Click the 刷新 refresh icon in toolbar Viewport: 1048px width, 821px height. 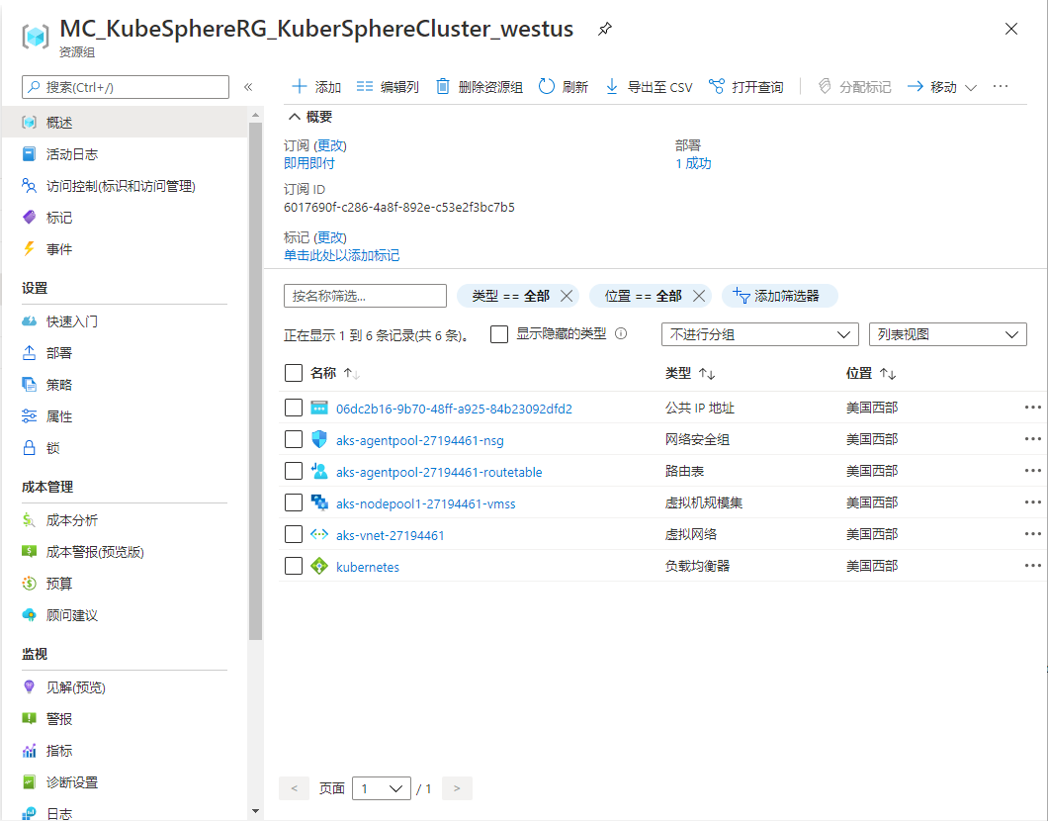(547, 87)
